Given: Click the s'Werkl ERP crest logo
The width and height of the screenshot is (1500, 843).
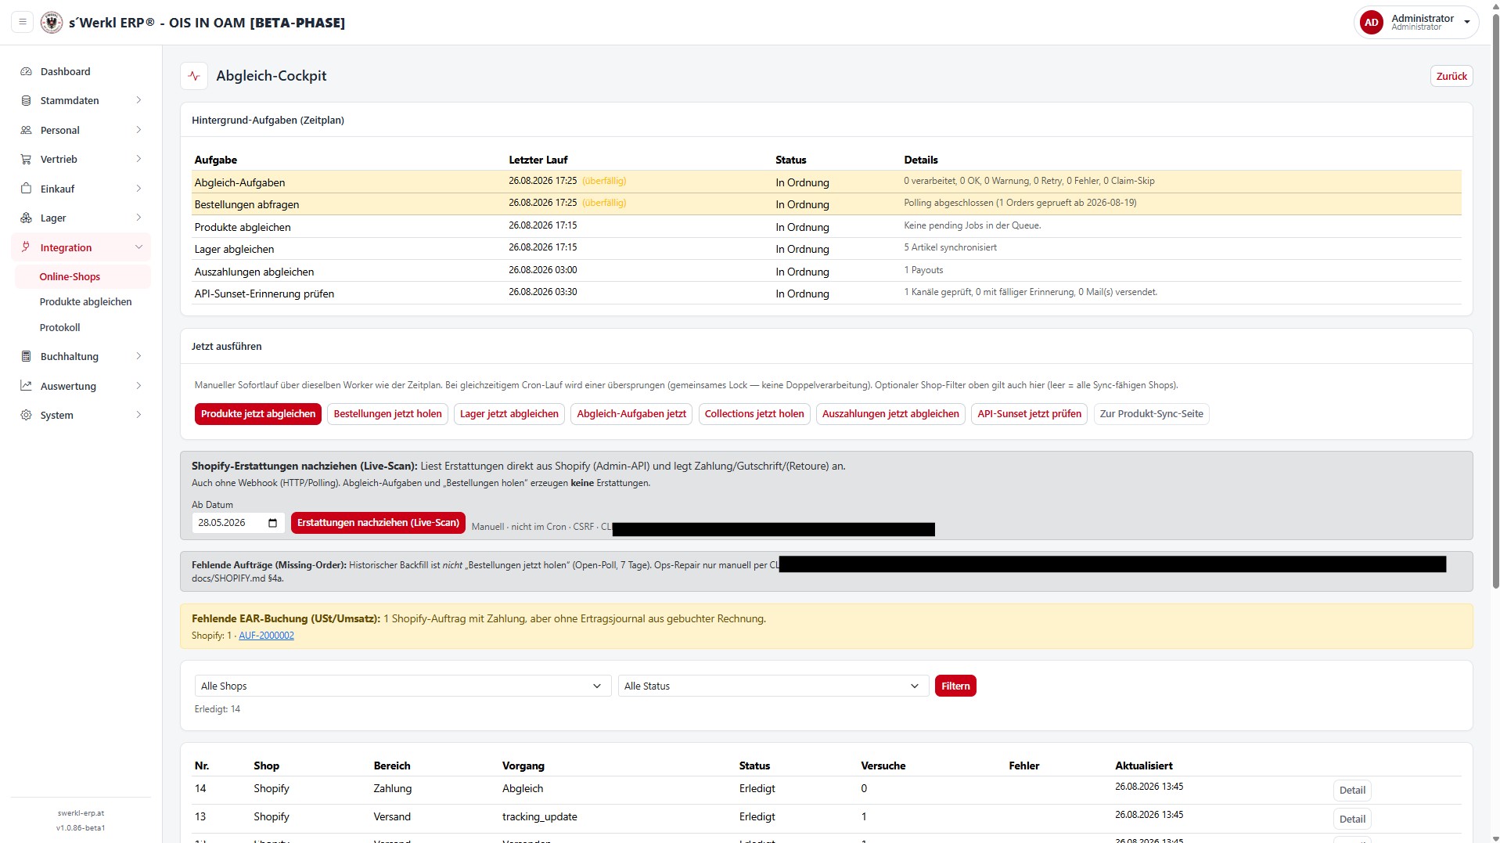Looking at the screenshot, I should (52, 22).
